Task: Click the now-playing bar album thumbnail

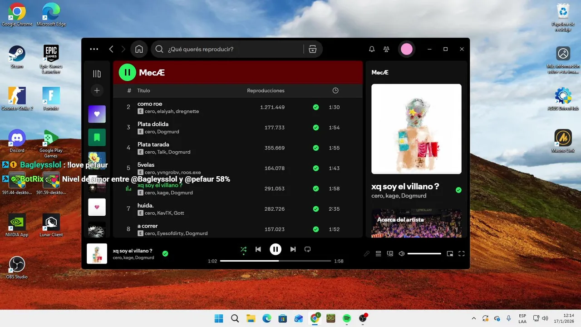Action: pos(97,253)
